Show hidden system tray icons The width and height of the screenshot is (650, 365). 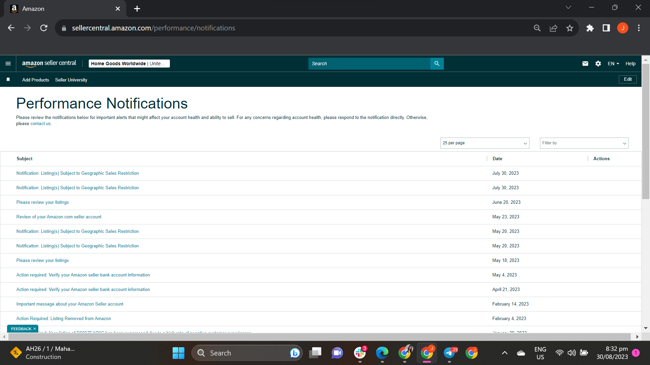pyautogui.click(x=504, y=353)
